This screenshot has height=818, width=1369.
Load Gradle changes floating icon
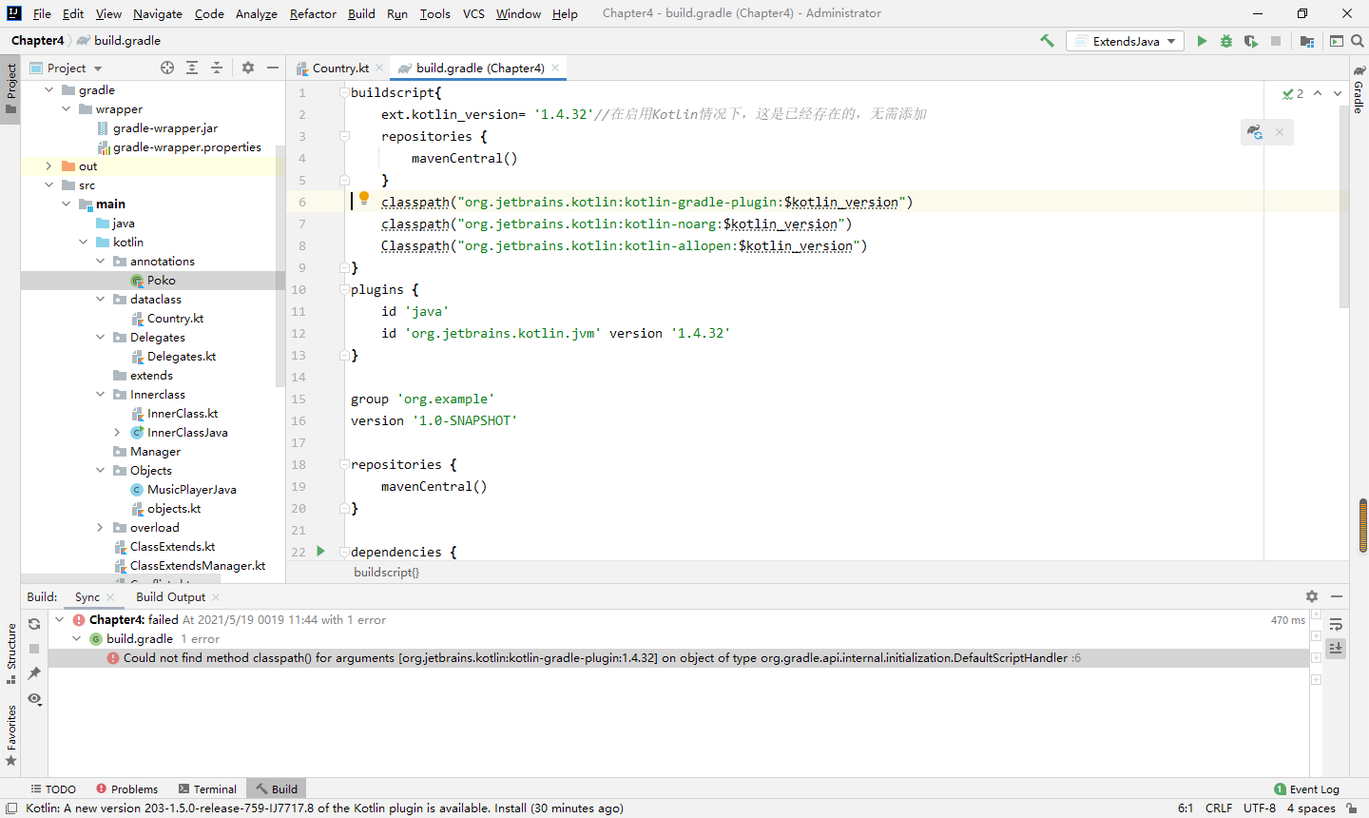click(x=1255, y=132)
